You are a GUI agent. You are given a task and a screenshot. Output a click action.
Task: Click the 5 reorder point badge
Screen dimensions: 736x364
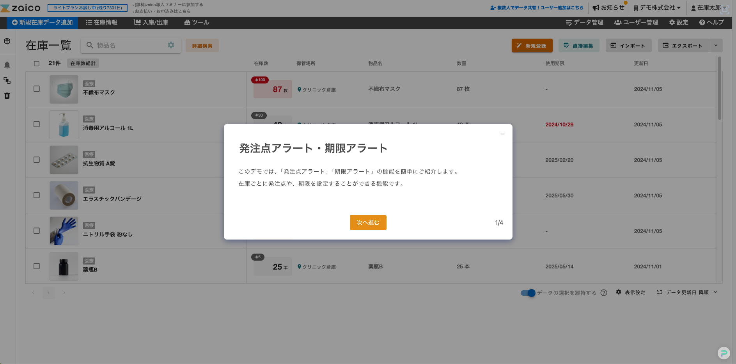[258, 257]
